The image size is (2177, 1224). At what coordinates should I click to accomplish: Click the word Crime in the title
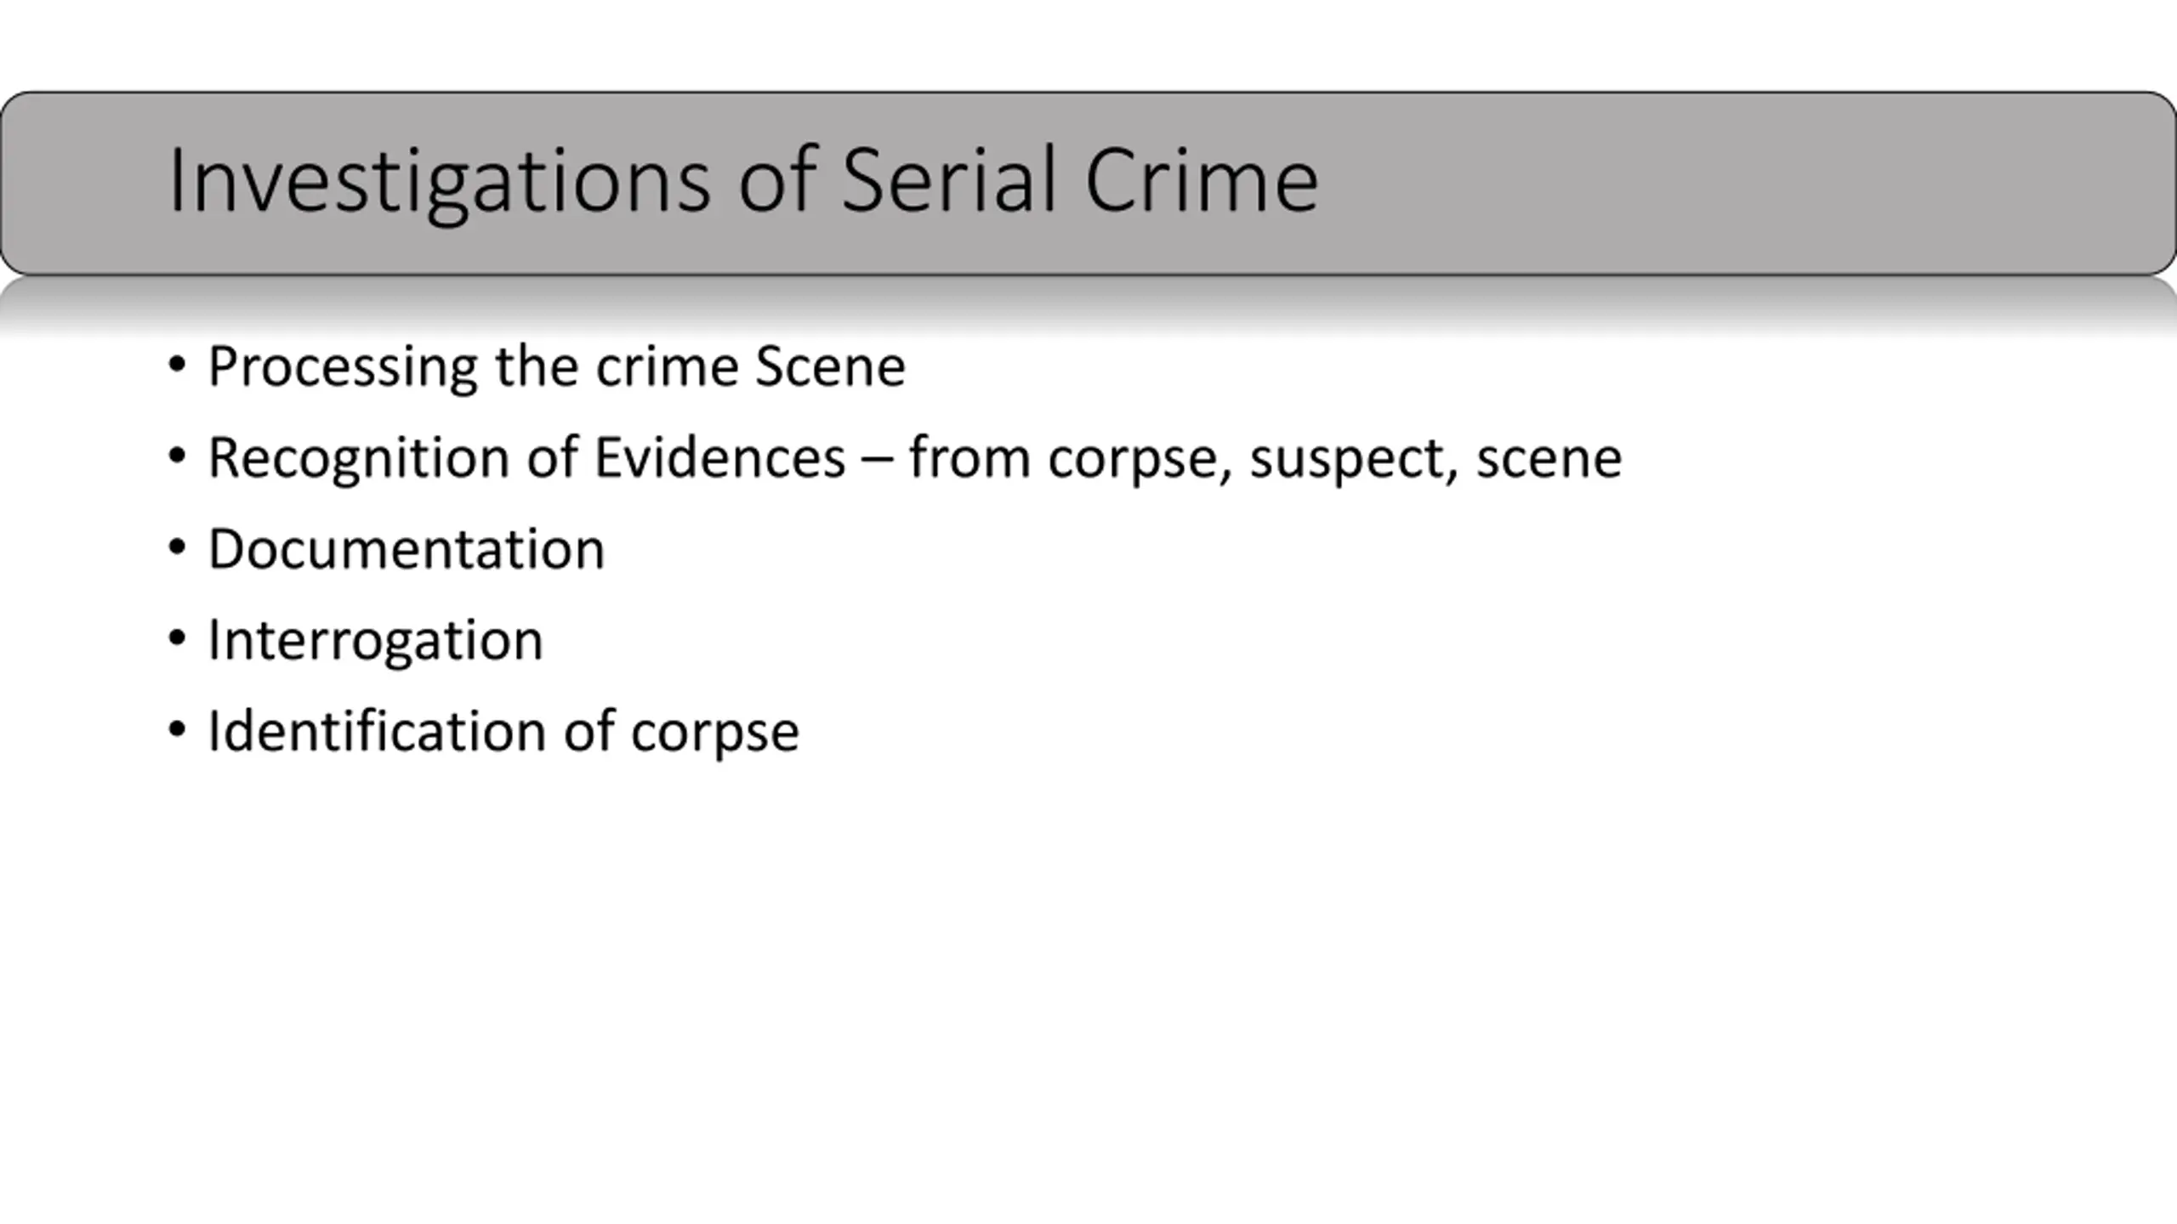(x=1202, y=181)
